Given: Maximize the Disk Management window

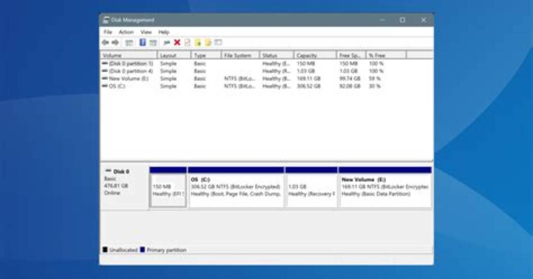Looking at the screenshot, I should click(402, 20).
